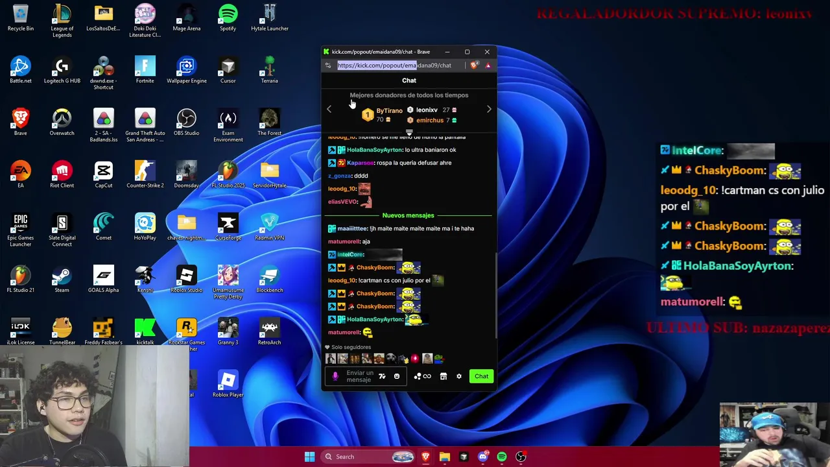The height and width of the screenshot is (467, 830).
Task: Open File Explorer from taskbar
Action: click(x=444, y=457)
